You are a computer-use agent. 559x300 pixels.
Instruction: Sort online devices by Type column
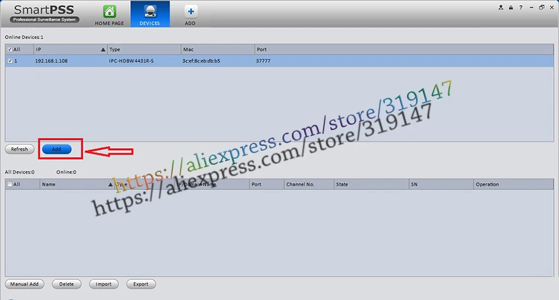(144, 49)
